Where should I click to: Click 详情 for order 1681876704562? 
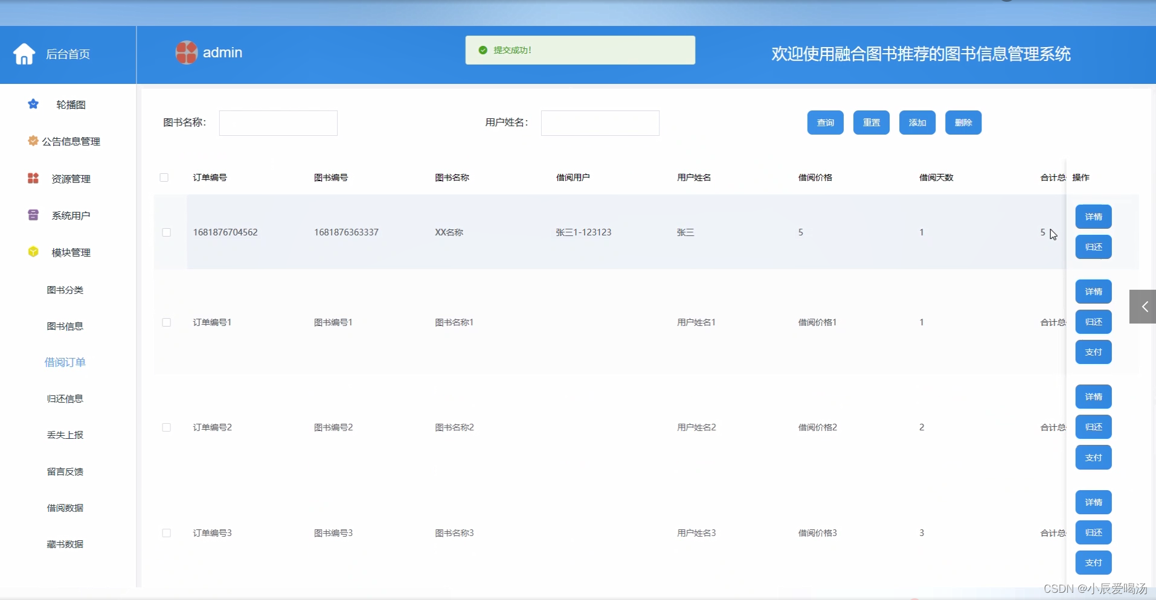[x=1093, y=217]
